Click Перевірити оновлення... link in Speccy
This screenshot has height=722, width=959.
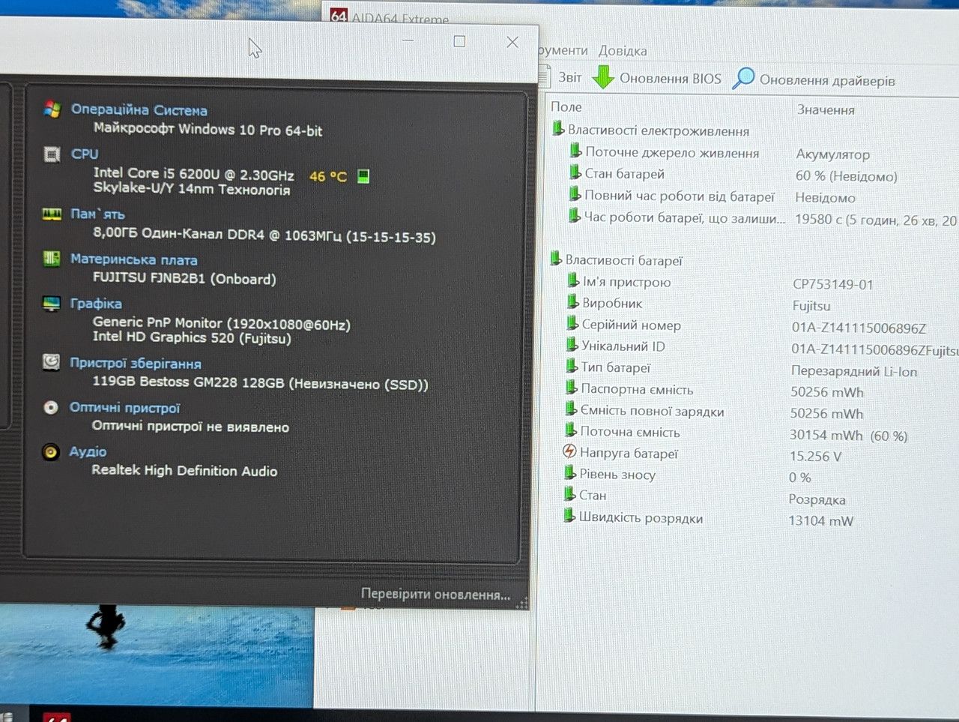(435, 594)
